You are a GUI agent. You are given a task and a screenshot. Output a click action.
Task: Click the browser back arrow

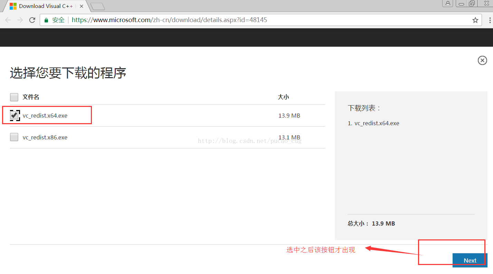coord(8,20)
